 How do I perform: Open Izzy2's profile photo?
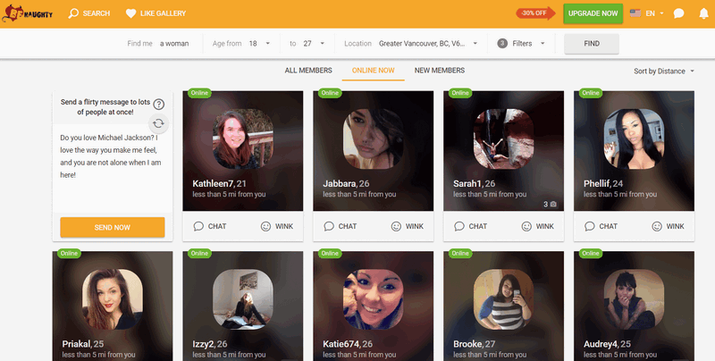(x=242, y=299)
